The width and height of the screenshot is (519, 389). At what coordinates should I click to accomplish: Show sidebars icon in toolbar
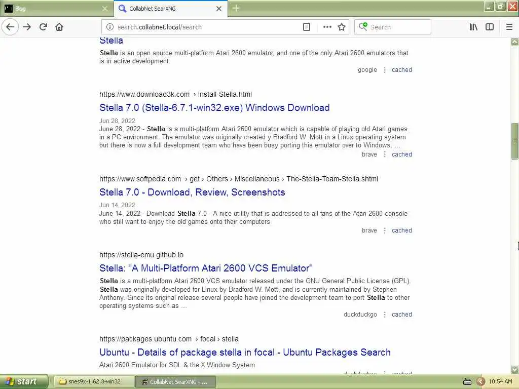pos(490,27)
